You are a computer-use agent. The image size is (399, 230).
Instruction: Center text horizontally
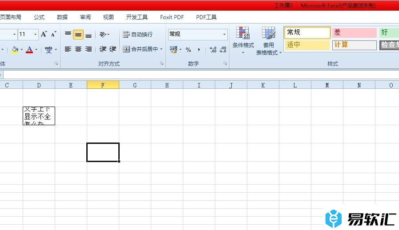[78, 49]
